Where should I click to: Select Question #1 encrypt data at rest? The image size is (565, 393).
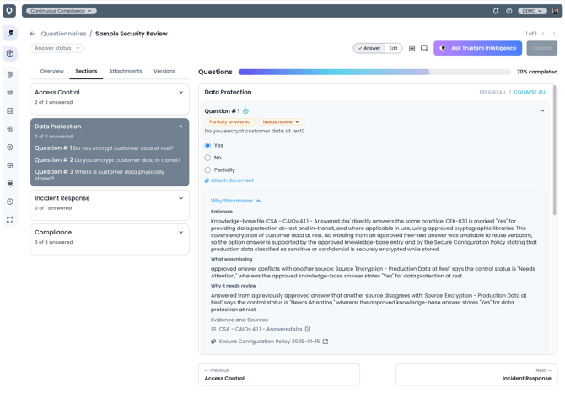[104, 148]
